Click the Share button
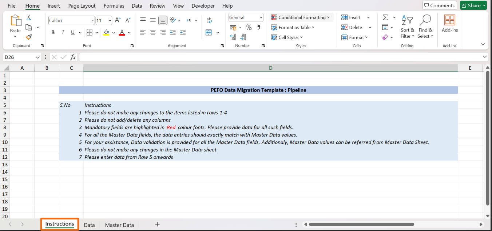The height and width of the screenshot is (231, 492). pos(473,5)
